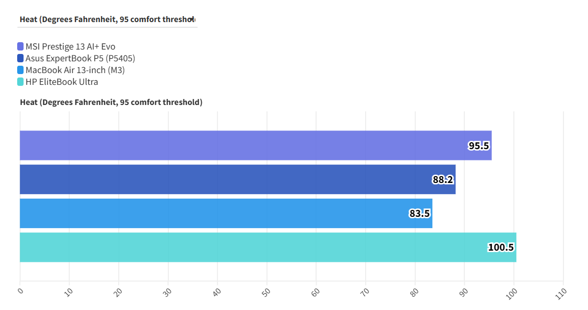
Task: Click the 88.2 data label
Action: 443,180
